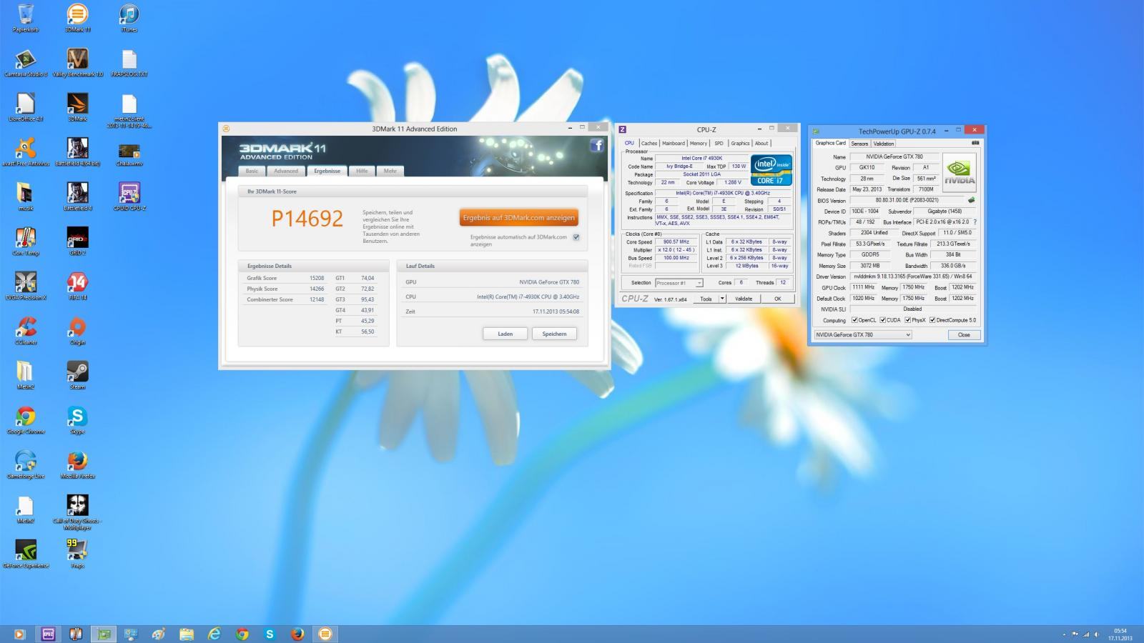The height and width of the screenshot is (643, 1144).
Task: Launch the Battlefield 4 (64 bit) desktop shortcut
Action: (77, 152)
